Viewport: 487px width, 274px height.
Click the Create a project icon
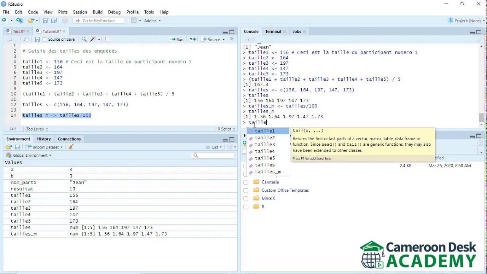19,21
